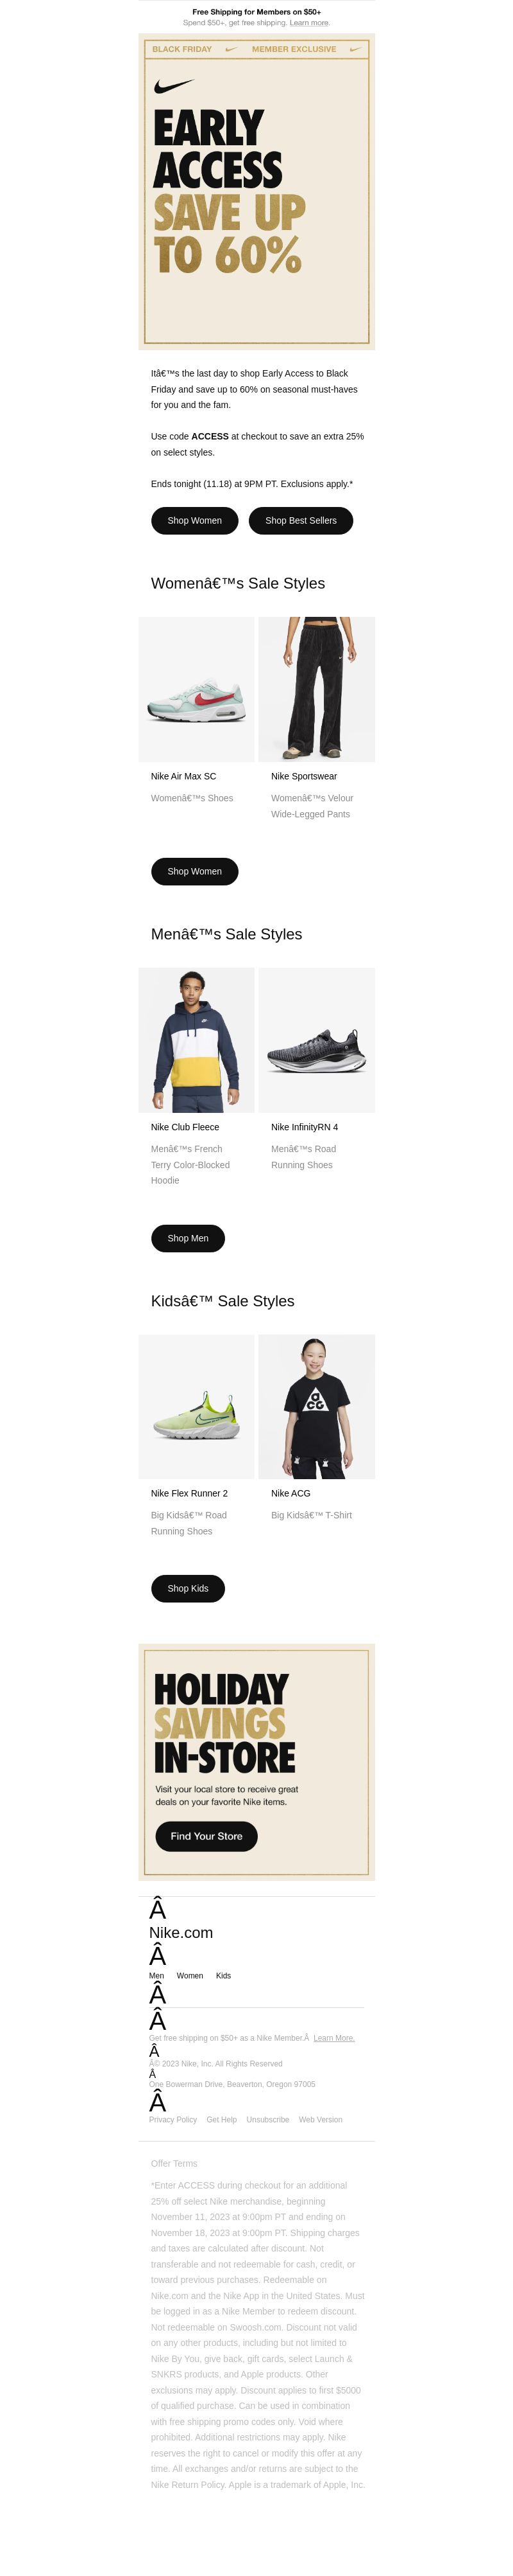This screenshot has height=2576, width=513.
Task: Click the Web Version link
Action: (321, 2120)
